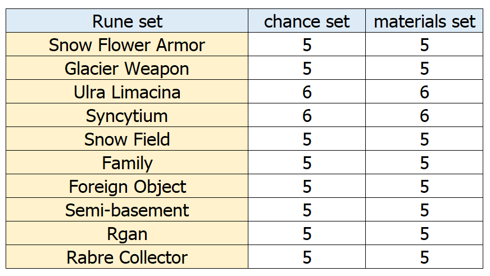Select the Rune set header cell
This screenshot has width=490, height=276.
(x=127, y=21)
